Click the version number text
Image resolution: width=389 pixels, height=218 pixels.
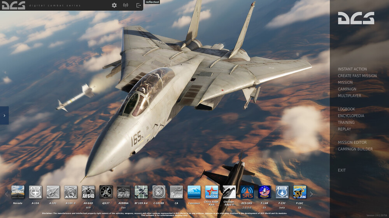pyautogui.click(x=377, y=216)
